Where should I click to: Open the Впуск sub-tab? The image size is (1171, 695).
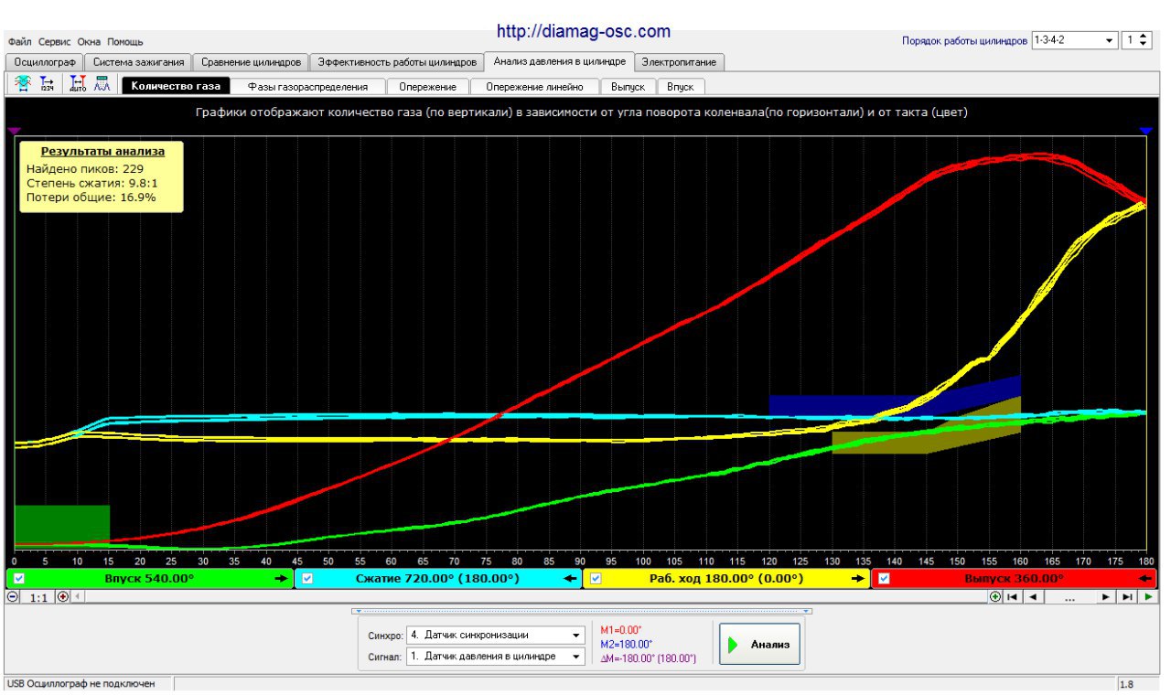click(681, 87)
